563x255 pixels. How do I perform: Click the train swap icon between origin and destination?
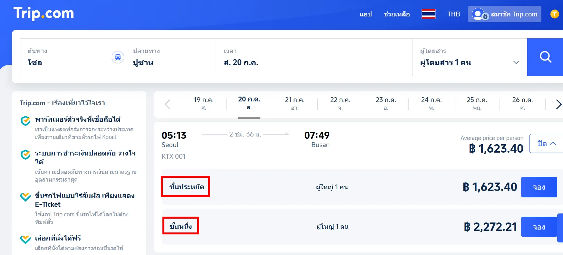[x=118, y=57]
